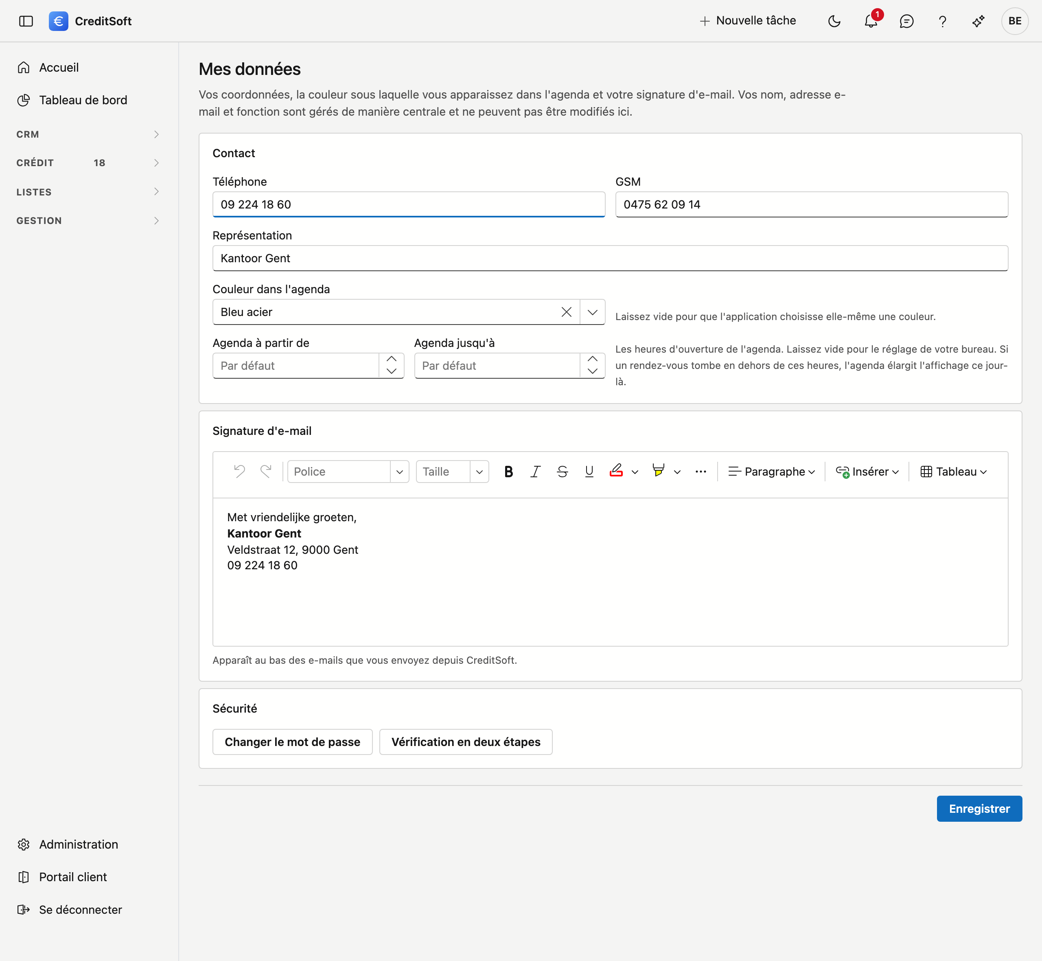Apply the red font color
1042x961 pixels.
point(616,472)
